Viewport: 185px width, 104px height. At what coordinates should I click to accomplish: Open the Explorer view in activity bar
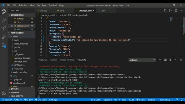(x=4, y=12)
